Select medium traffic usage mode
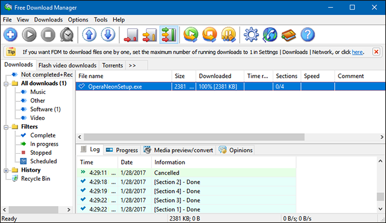386x223 pixels. (x=150, y=35)
